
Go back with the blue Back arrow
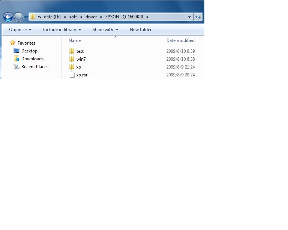[8, 17]
